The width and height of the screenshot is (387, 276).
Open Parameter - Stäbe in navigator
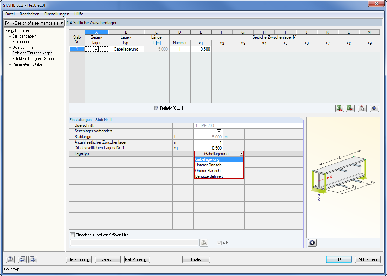click(x=27, y=64)
